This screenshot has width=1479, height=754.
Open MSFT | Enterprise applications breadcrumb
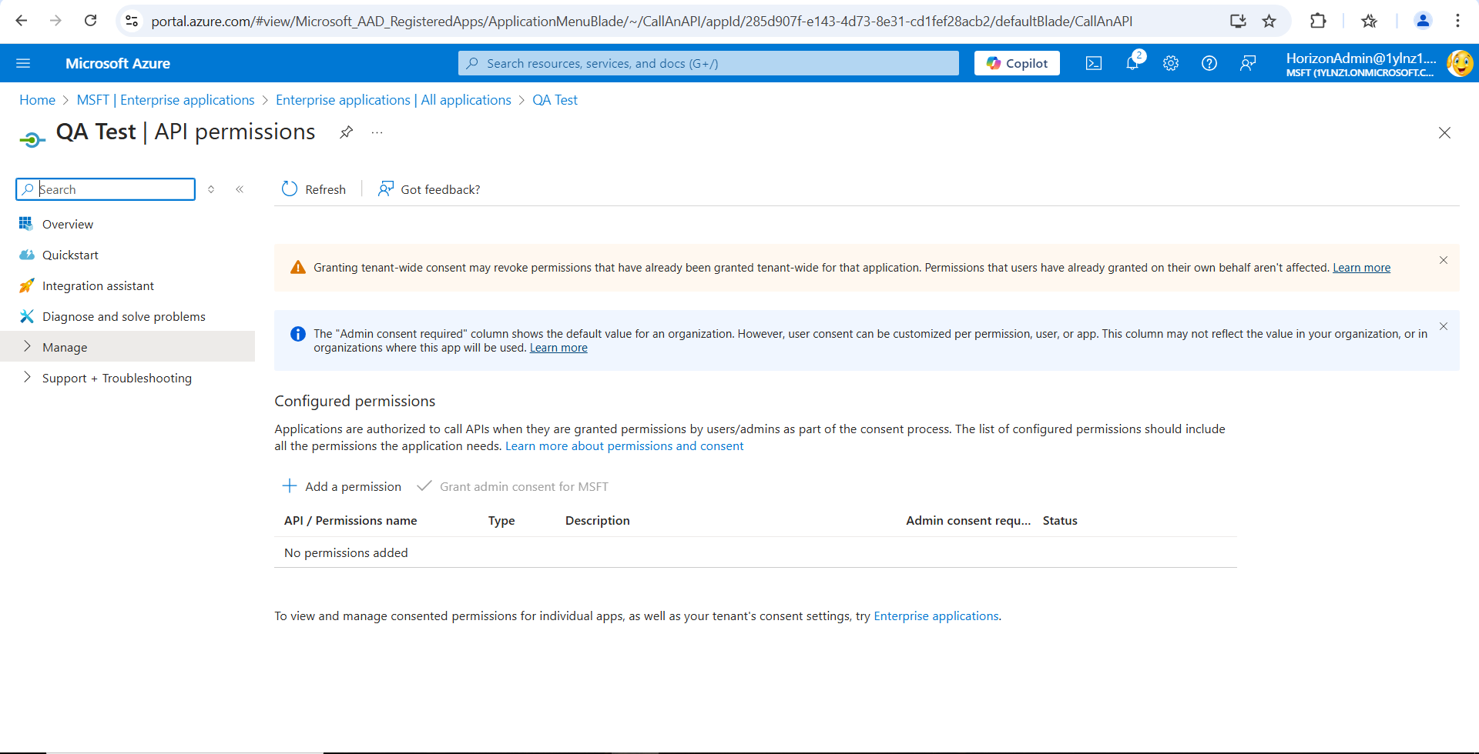(x=166, y=100)
